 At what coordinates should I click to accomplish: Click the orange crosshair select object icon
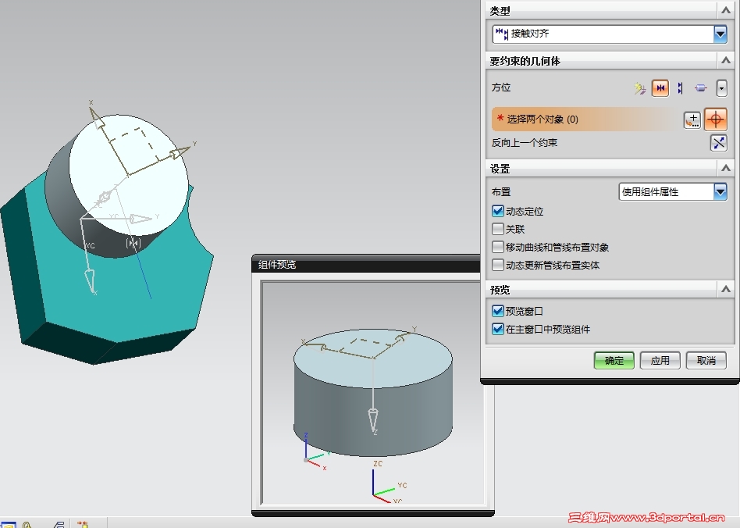tap(716, 119)
